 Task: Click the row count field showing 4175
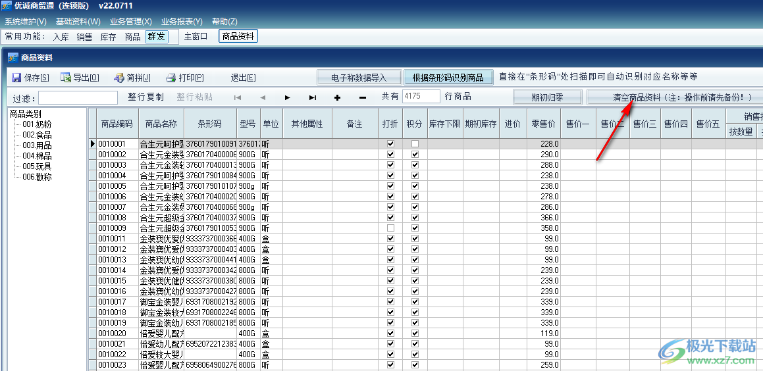(x=421, y=96)
